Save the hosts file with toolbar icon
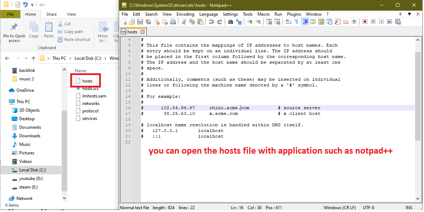The width and height of the screenshot is (424, 212). 140,22
